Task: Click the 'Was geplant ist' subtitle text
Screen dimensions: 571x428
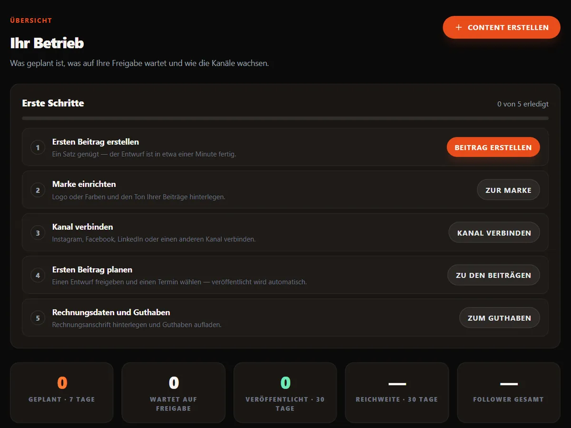Action: click(x=139, y=63)
